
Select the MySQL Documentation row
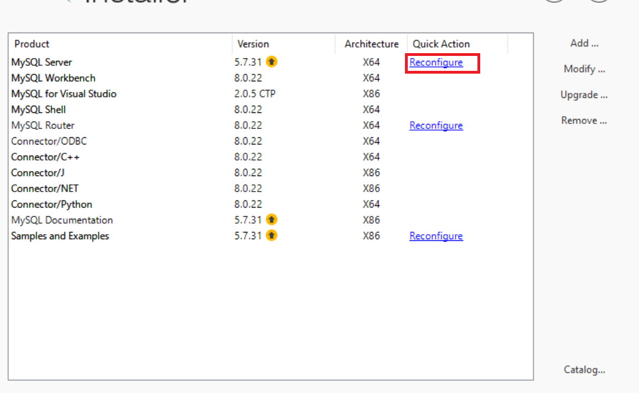click(271, 220)
